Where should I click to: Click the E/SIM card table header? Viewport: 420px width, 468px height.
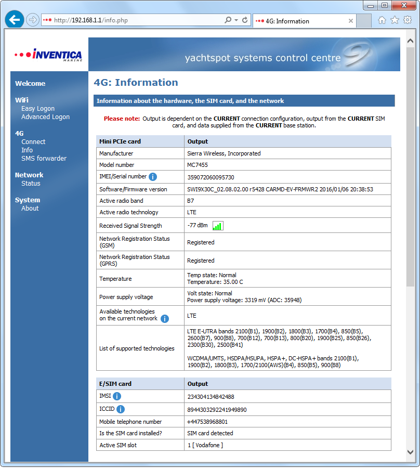coord(115,384)
